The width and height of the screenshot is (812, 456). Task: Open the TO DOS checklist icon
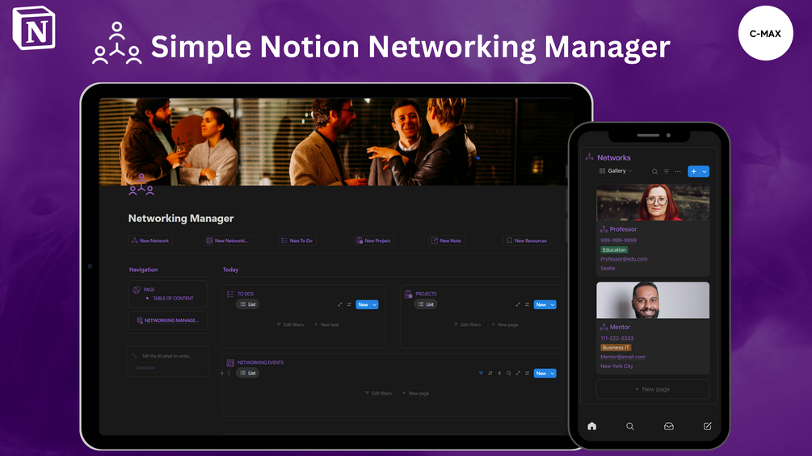point(230,294)
